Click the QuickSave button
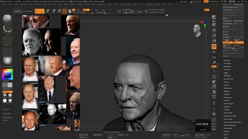Viewport: 248px width, 139px height. (184, 2)
